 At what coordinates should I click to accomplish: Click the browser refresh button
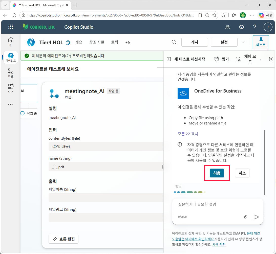pos(14,15)
